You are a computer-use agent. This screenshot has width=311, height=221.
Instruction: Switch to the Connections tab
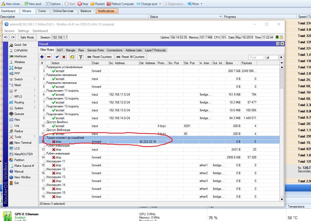pyautogui.click(x=114, y=50)
